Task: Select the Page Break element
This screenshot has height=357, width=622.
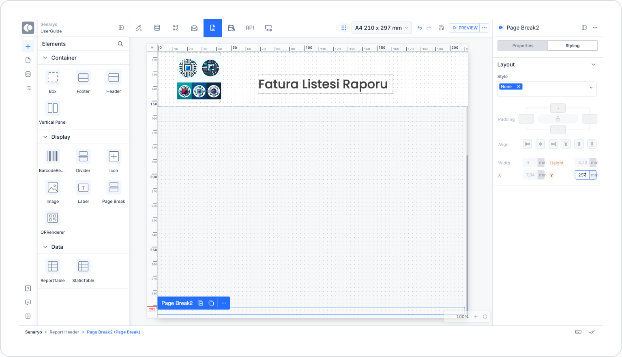Action: tap(114, 191)
